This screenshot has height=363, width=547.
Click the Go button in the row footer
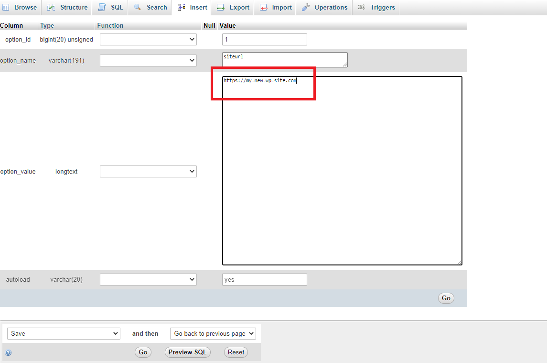(446, 298)
